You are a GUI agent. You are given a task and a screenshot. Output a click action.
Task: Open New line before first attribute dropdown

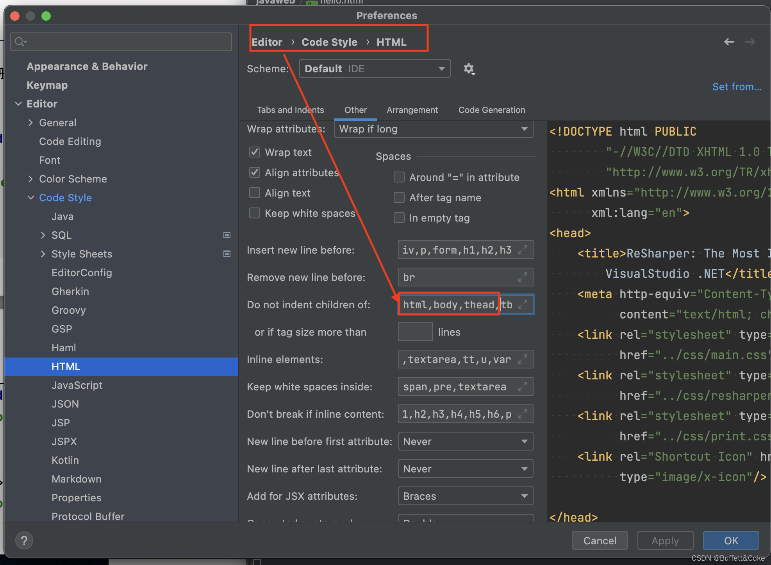tap(466, 441)
